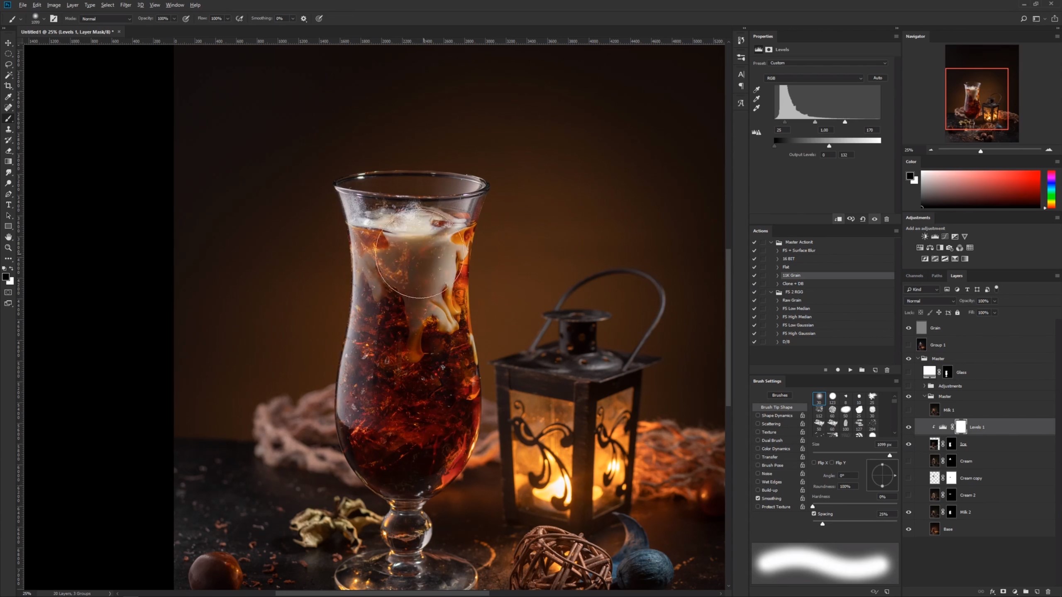Select the Horizontal Type tool
The width and height of the screenshot is (1062, 597).
pos(8,205)
